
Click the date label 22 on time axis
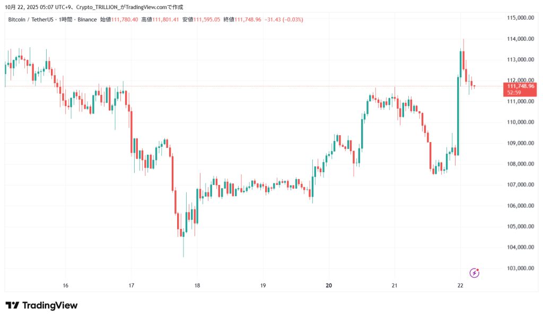[460, 285]
